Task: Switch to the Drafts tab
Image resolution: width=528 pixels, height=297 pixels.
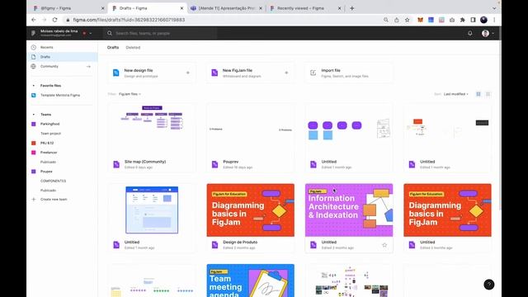Action: click(113, 48)
